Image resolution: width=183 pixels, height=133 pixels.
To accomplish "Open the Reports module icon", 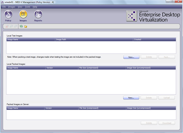I will click(38, 14).
